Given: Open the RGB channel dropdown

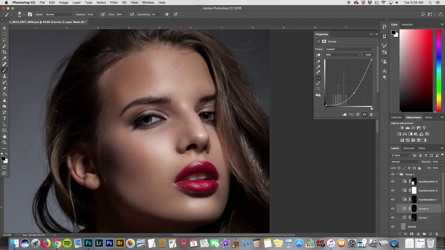Looking at the screenshot, I should [x=343, y=55].
